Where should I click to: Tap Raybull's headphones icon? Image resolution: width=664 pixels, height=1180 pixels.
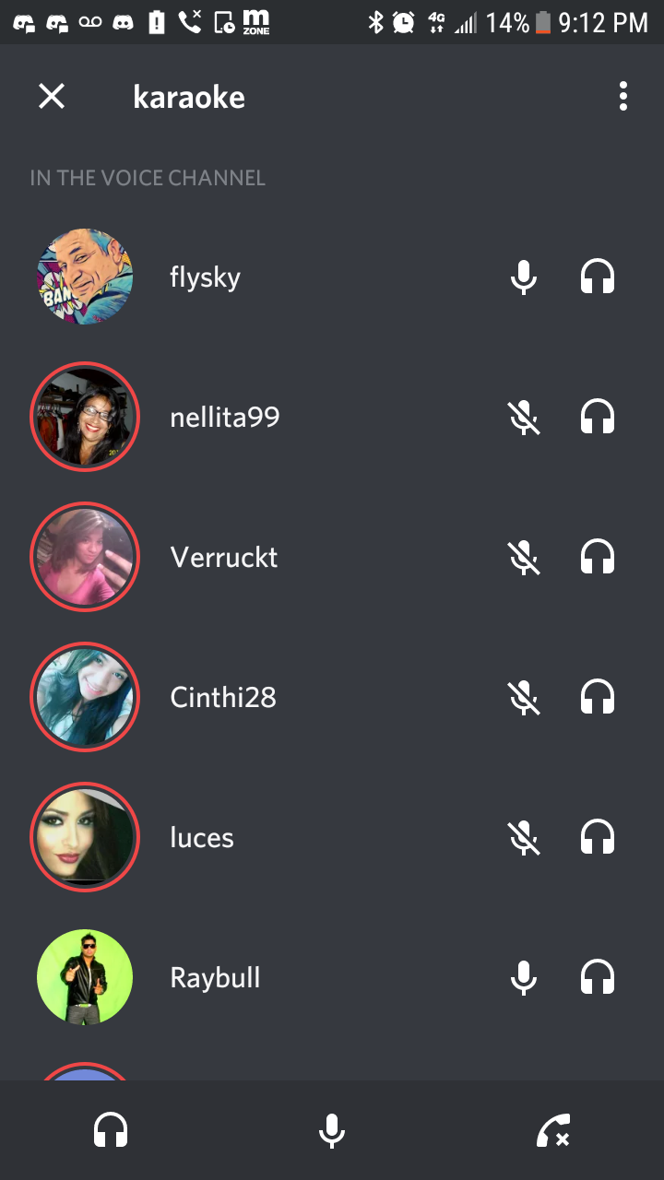click(x=598, y=977)
